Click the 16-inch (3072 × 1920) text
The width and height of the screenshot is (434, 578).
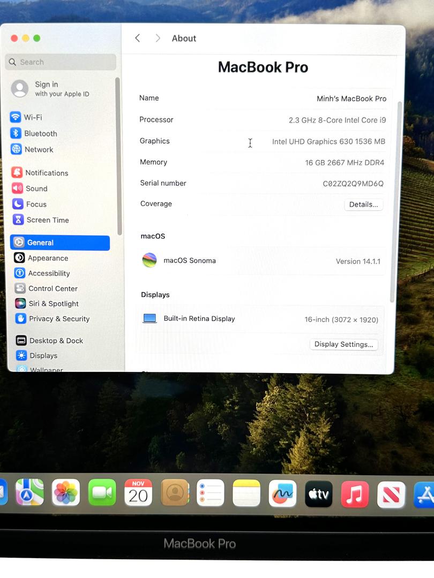tap(341, 319)
